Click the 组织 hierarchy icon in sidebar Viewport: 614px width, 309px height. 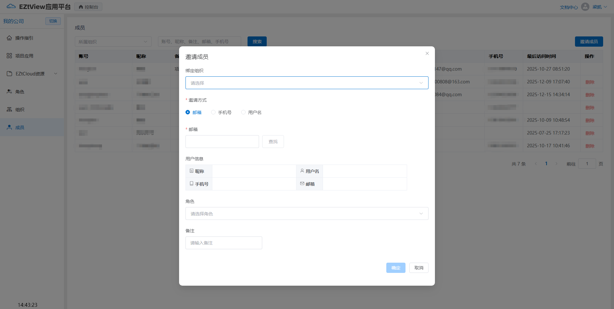9,110
